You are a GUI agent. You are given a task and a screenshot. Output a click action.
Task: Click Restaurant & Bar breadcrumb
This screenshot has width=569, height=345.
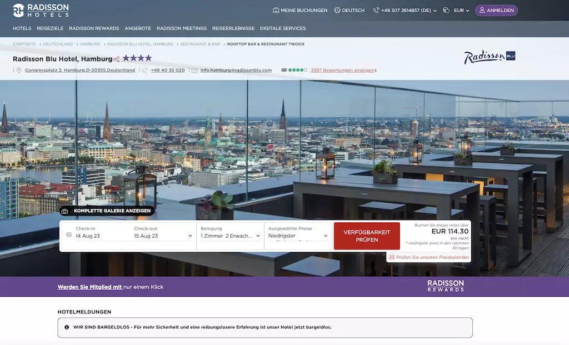[x=200, y=44]
